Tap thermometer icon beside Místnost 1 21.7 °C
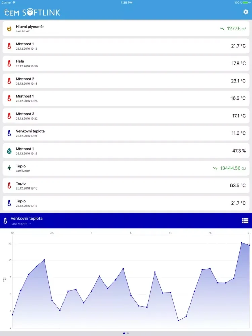Viewport: 252px width, 336px height. 9,46
